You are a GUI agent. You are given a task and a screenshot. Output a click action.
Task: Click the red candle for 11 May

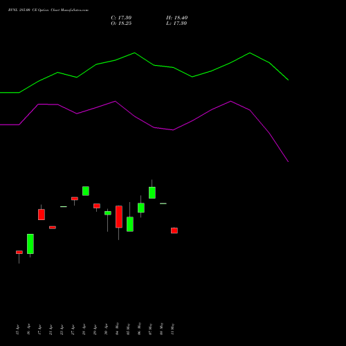174,230
